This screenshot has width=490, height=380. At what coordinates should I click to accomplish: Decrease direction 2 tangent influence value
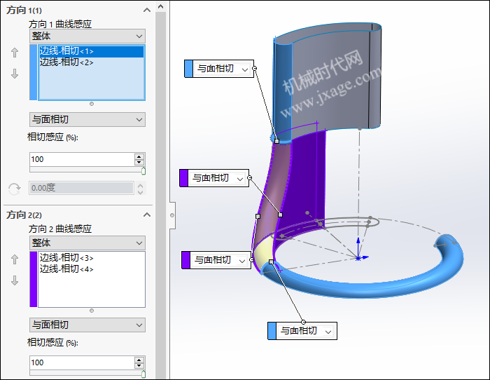point(139,365)
